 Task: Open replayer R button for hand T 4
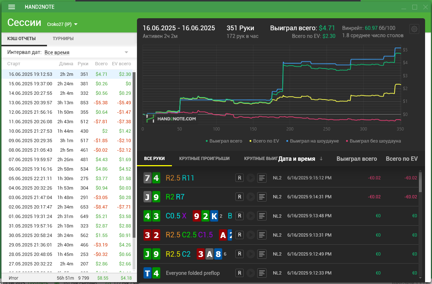239,273
